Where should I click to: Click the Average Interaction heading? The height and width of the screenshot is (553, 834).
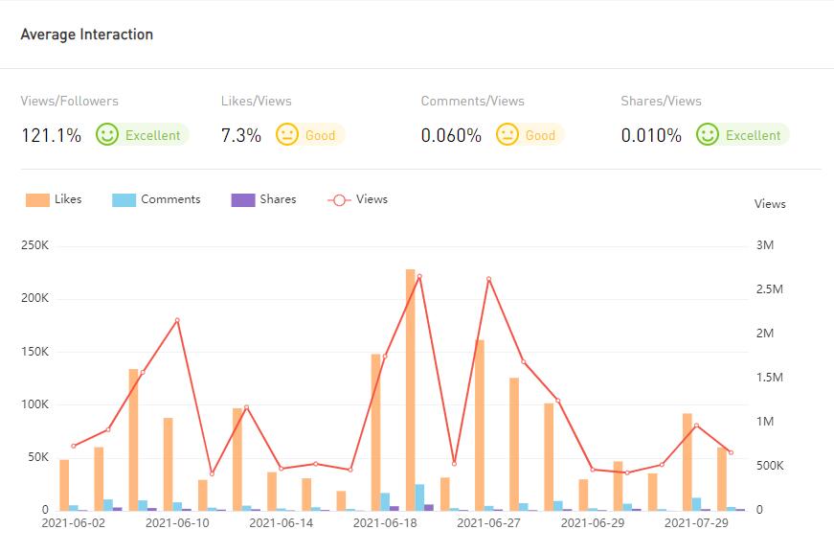[x=87, y=35]
